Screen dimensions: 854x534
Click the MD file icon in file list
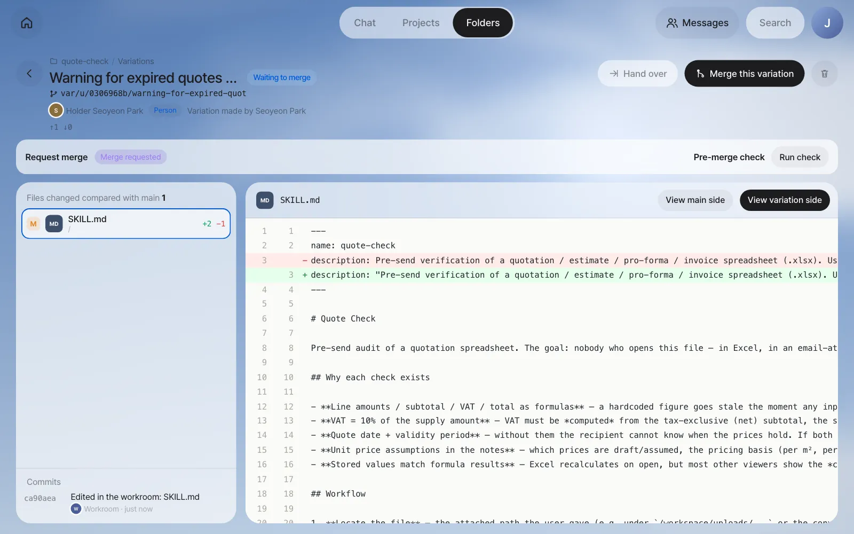point(54,224)
